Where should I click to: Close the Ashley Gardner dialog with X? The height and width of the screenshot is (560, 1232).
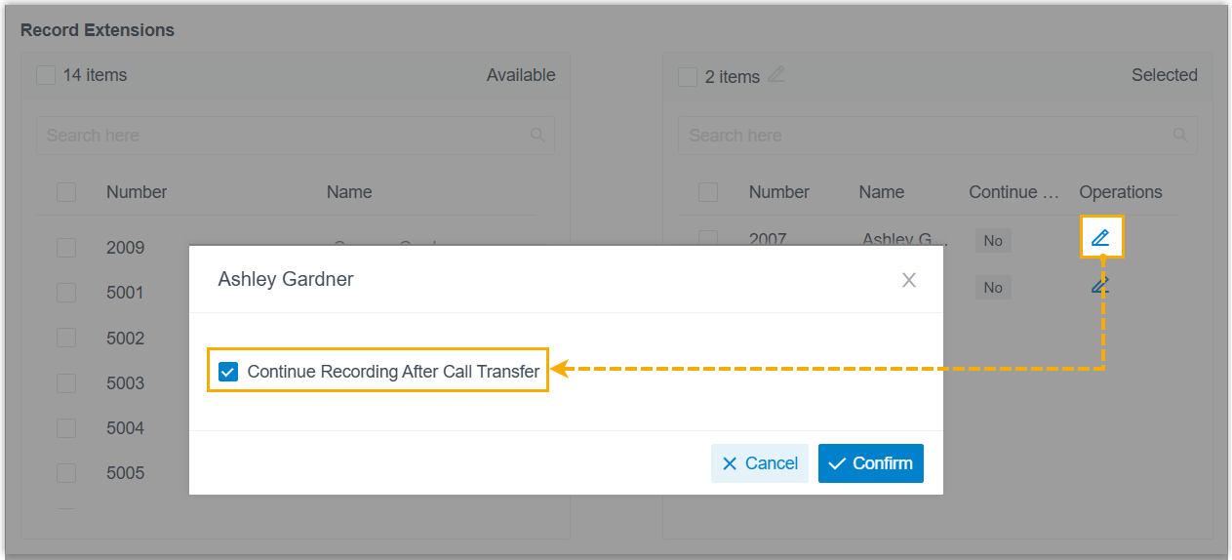(x=909, y=281)
